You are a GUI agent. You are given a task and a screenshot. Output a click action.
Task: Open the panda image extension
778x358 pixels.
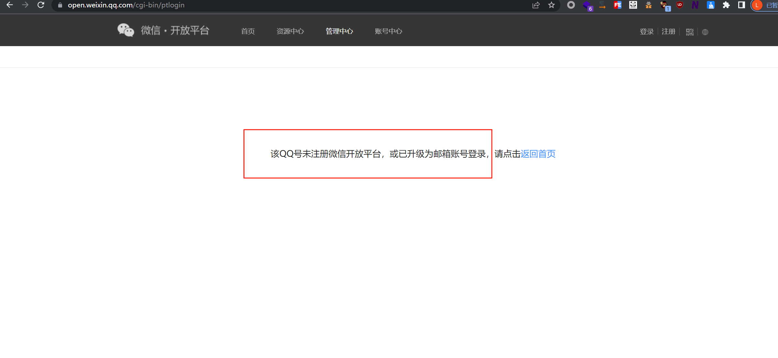[633, 5]
